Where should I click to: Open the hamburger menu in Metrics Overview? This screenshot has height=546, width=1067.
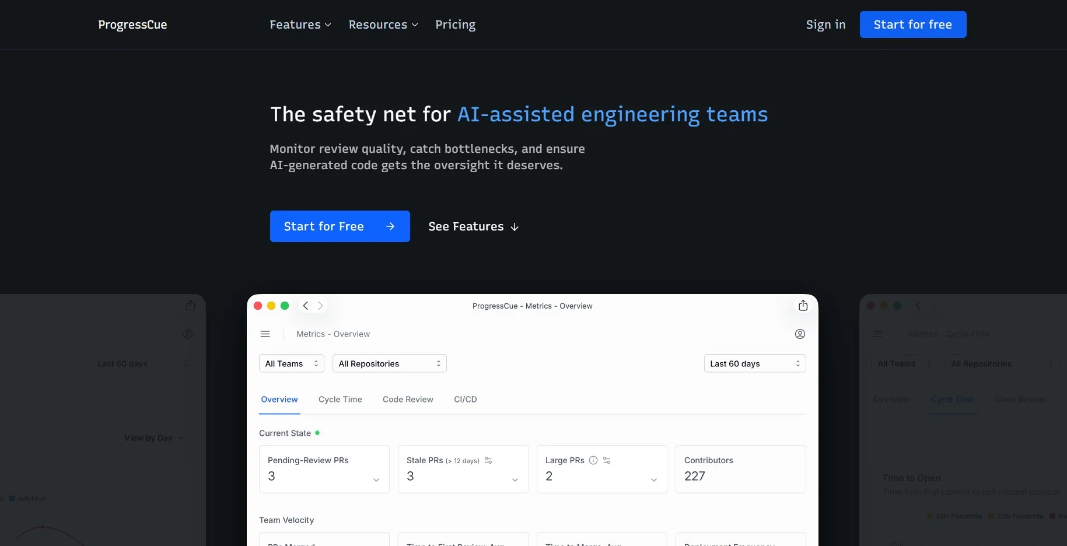265,334
